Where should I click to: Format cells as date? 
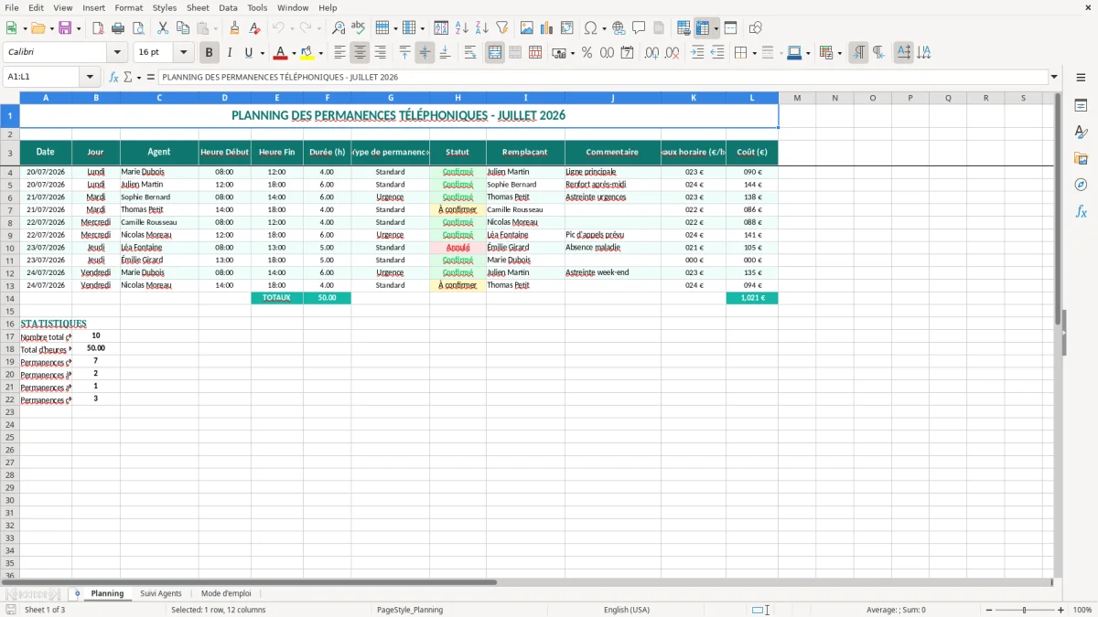click(x=628, y=53)
